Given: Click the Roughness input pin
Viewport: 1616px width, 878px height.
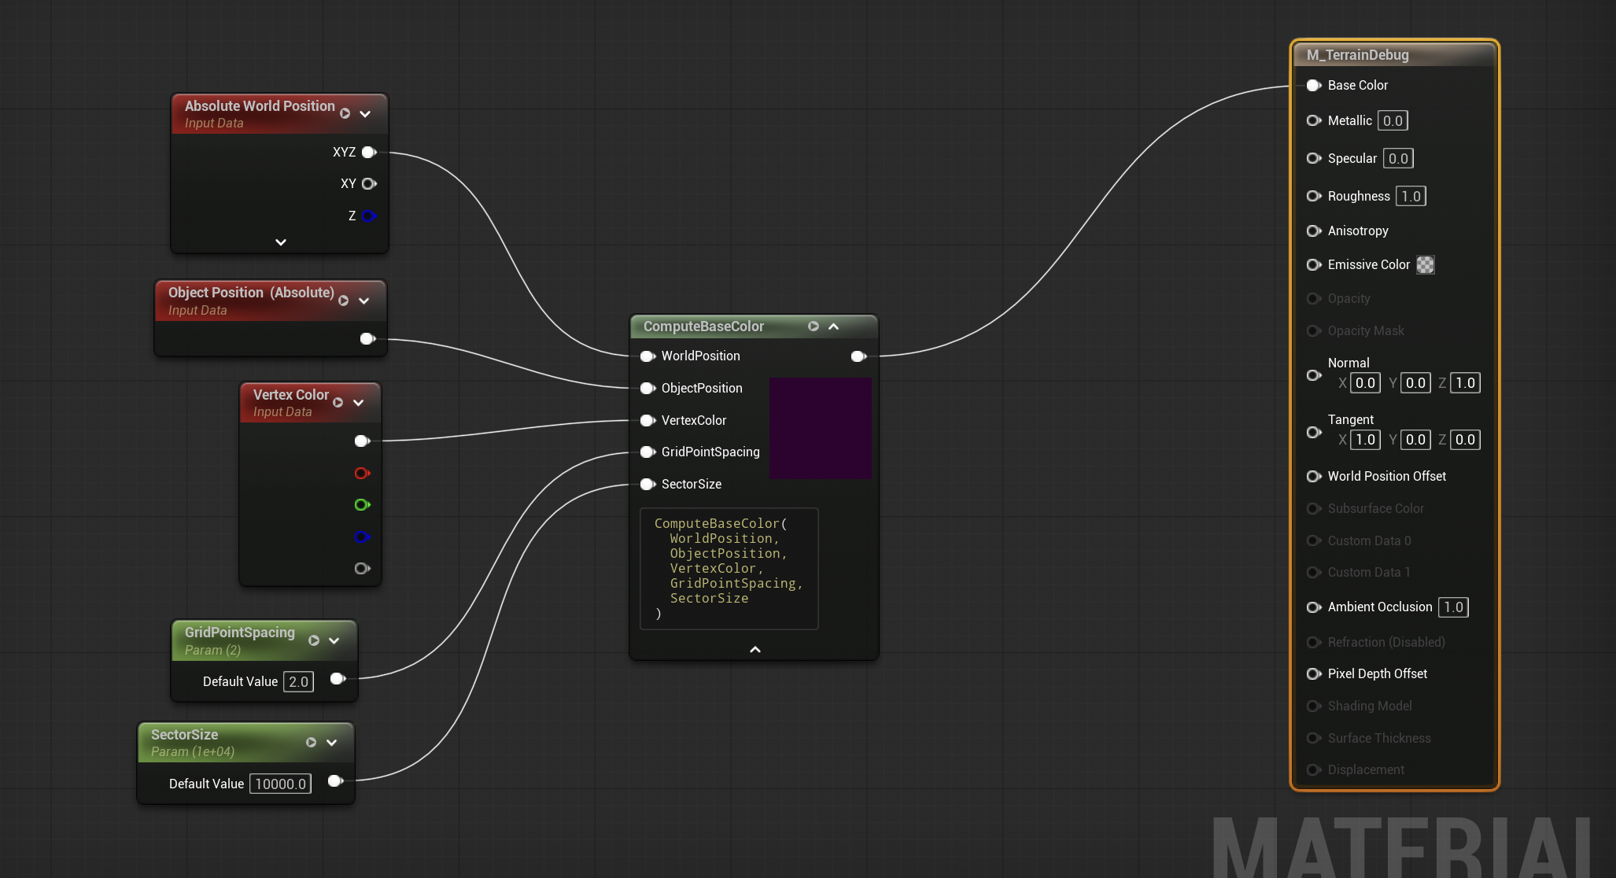Looking at the screenshot, I should (x=1314, y=196).
